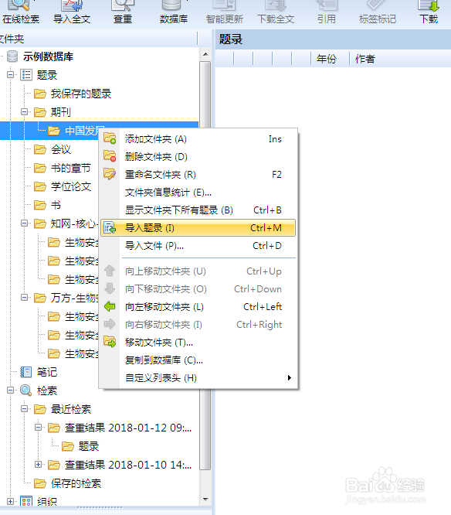Open the 书的章节 folder
451x515 pixels.
(70, 168)
